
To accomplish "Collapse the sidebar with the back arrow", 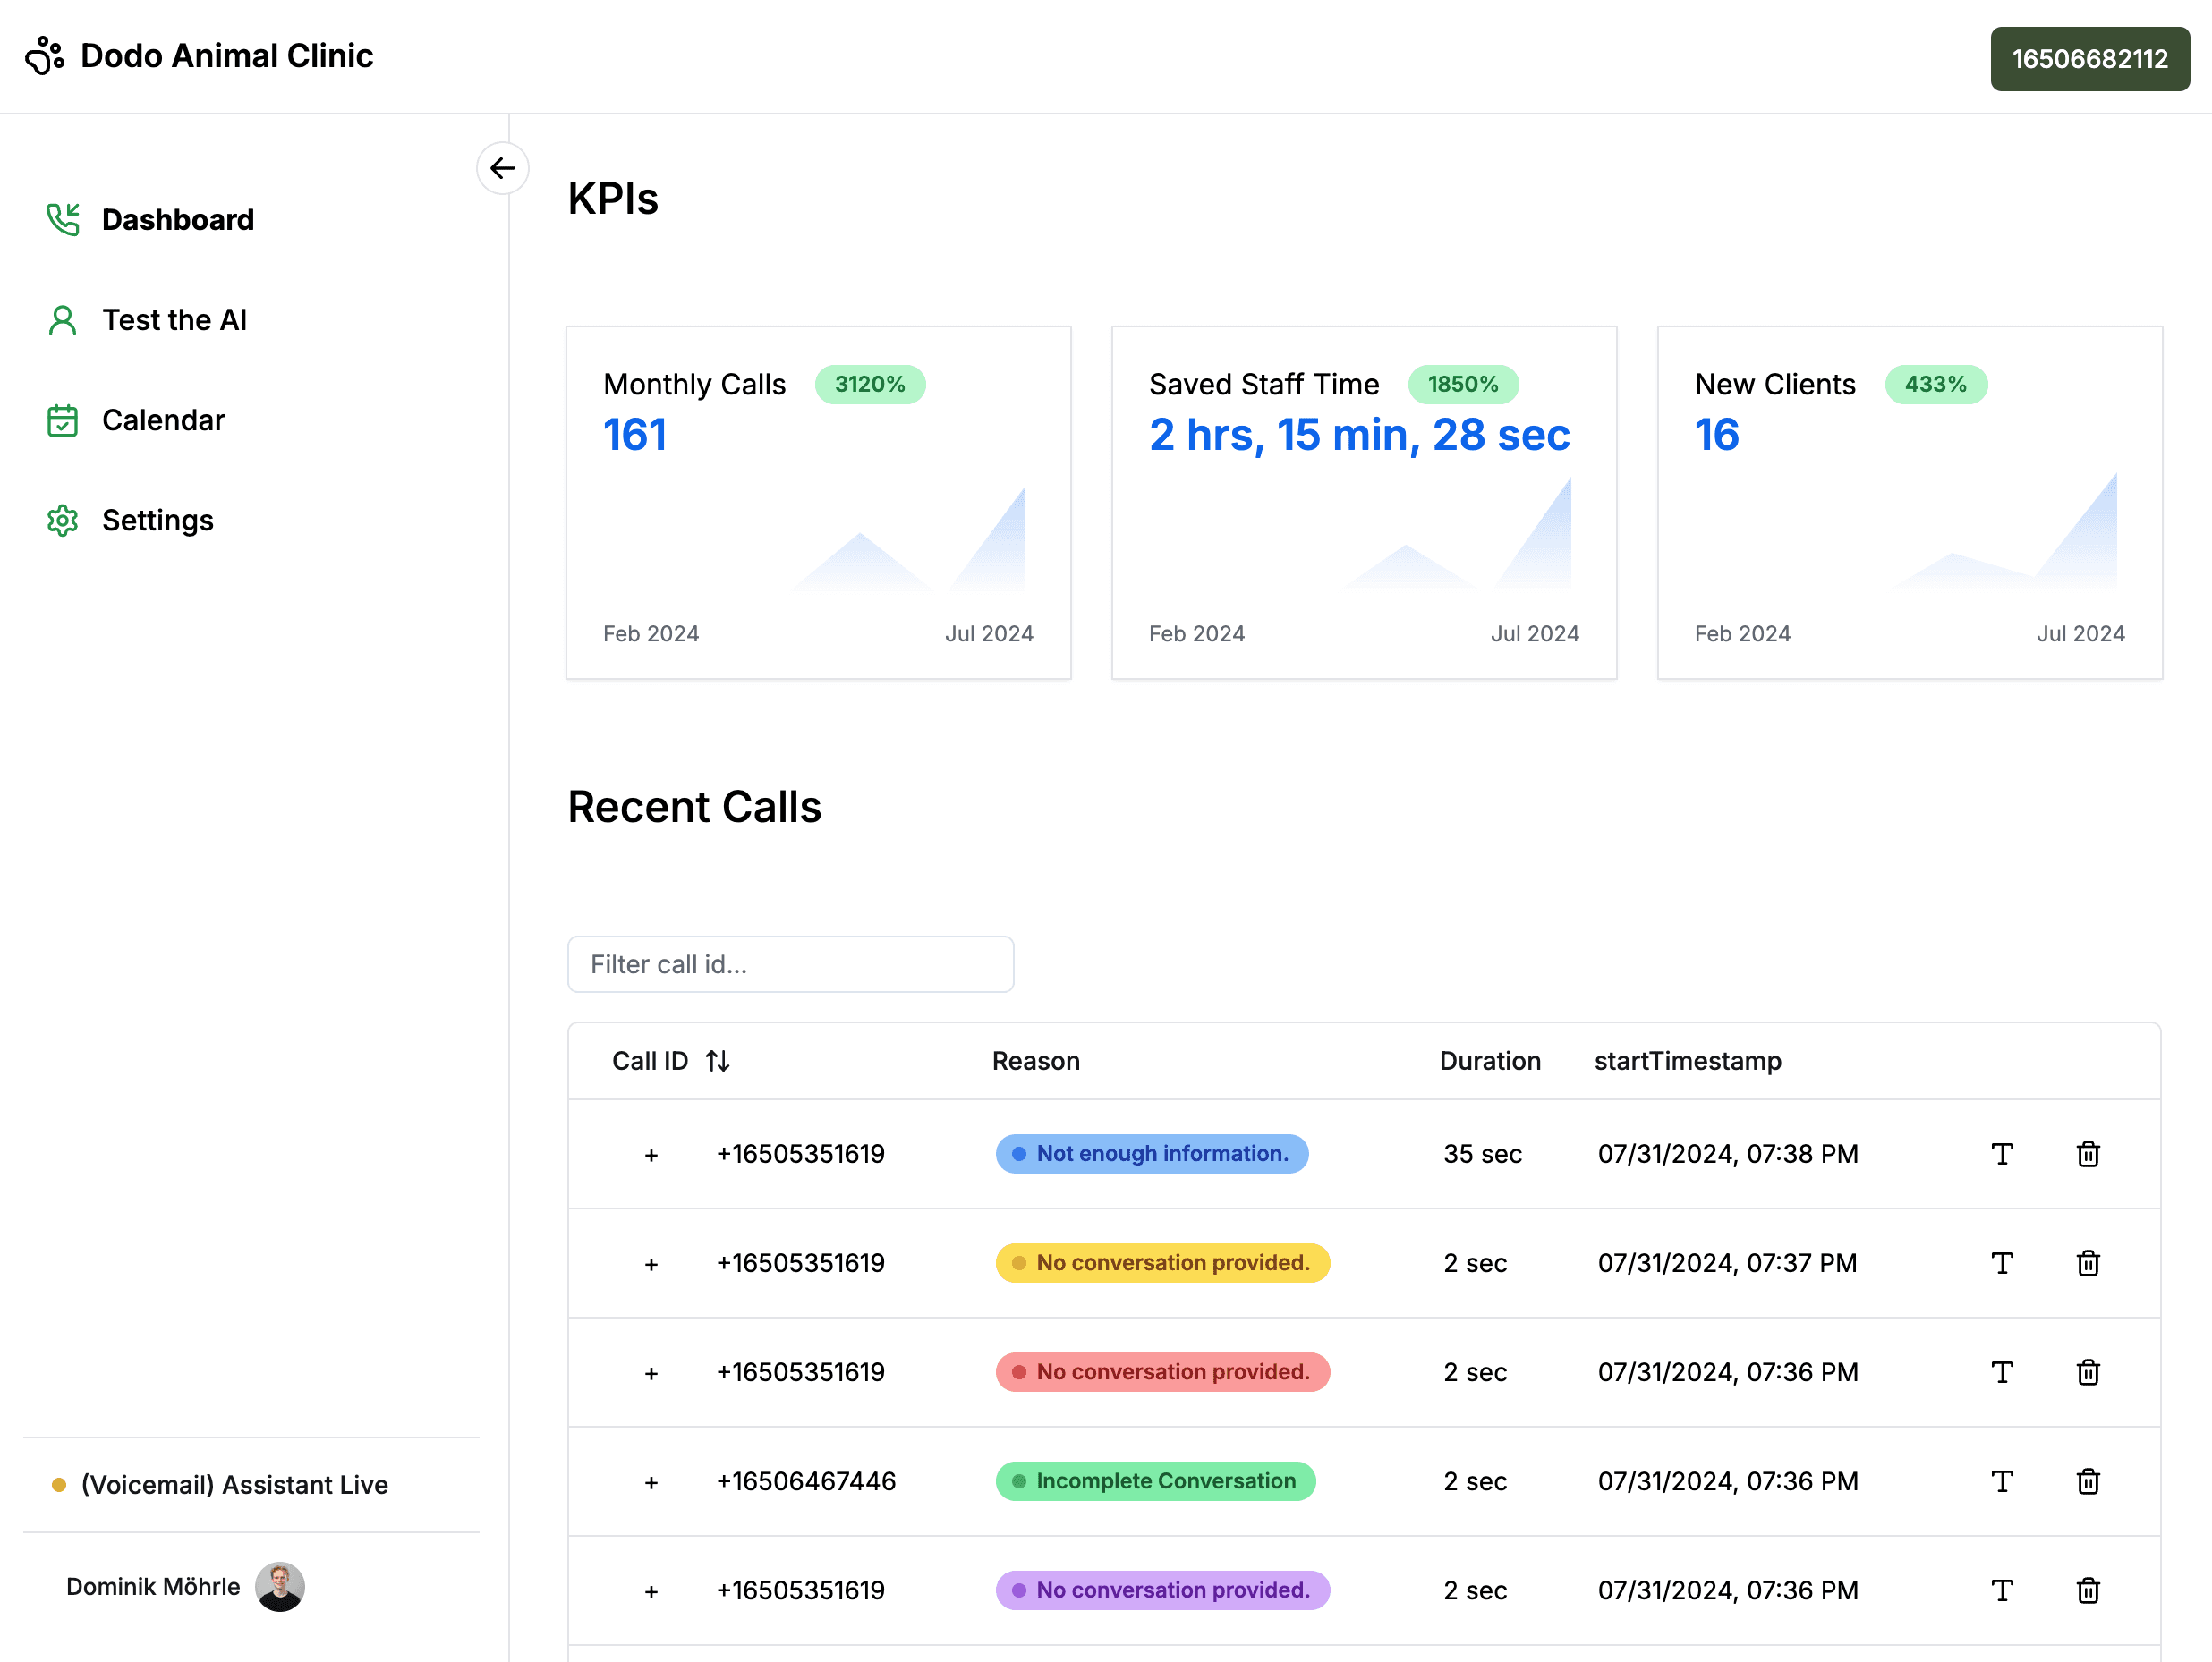I will pyautogui.click(x=502, y=168).
